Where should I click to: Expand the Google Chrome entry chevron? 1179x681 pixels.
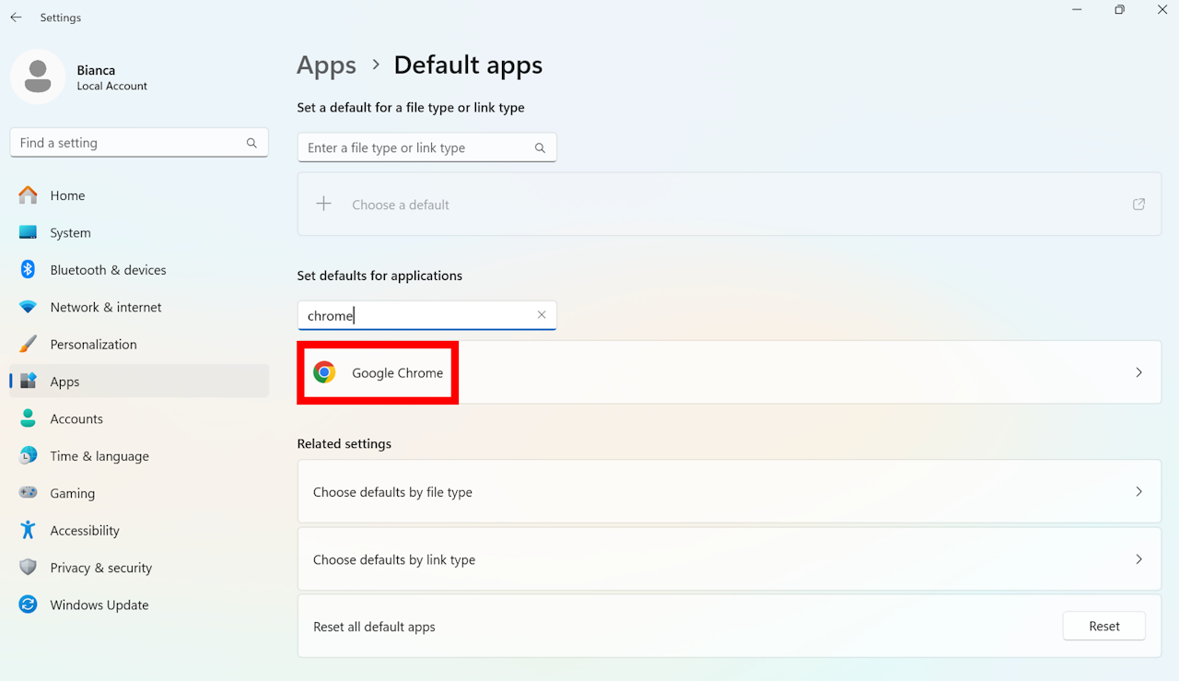pos(1138,372)
